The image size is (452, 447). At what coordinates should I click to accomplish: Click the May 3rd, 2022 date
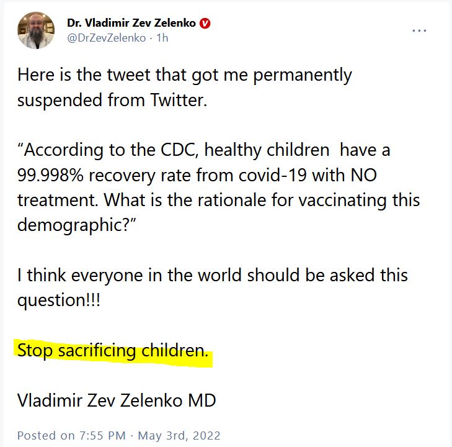point(179,435)
